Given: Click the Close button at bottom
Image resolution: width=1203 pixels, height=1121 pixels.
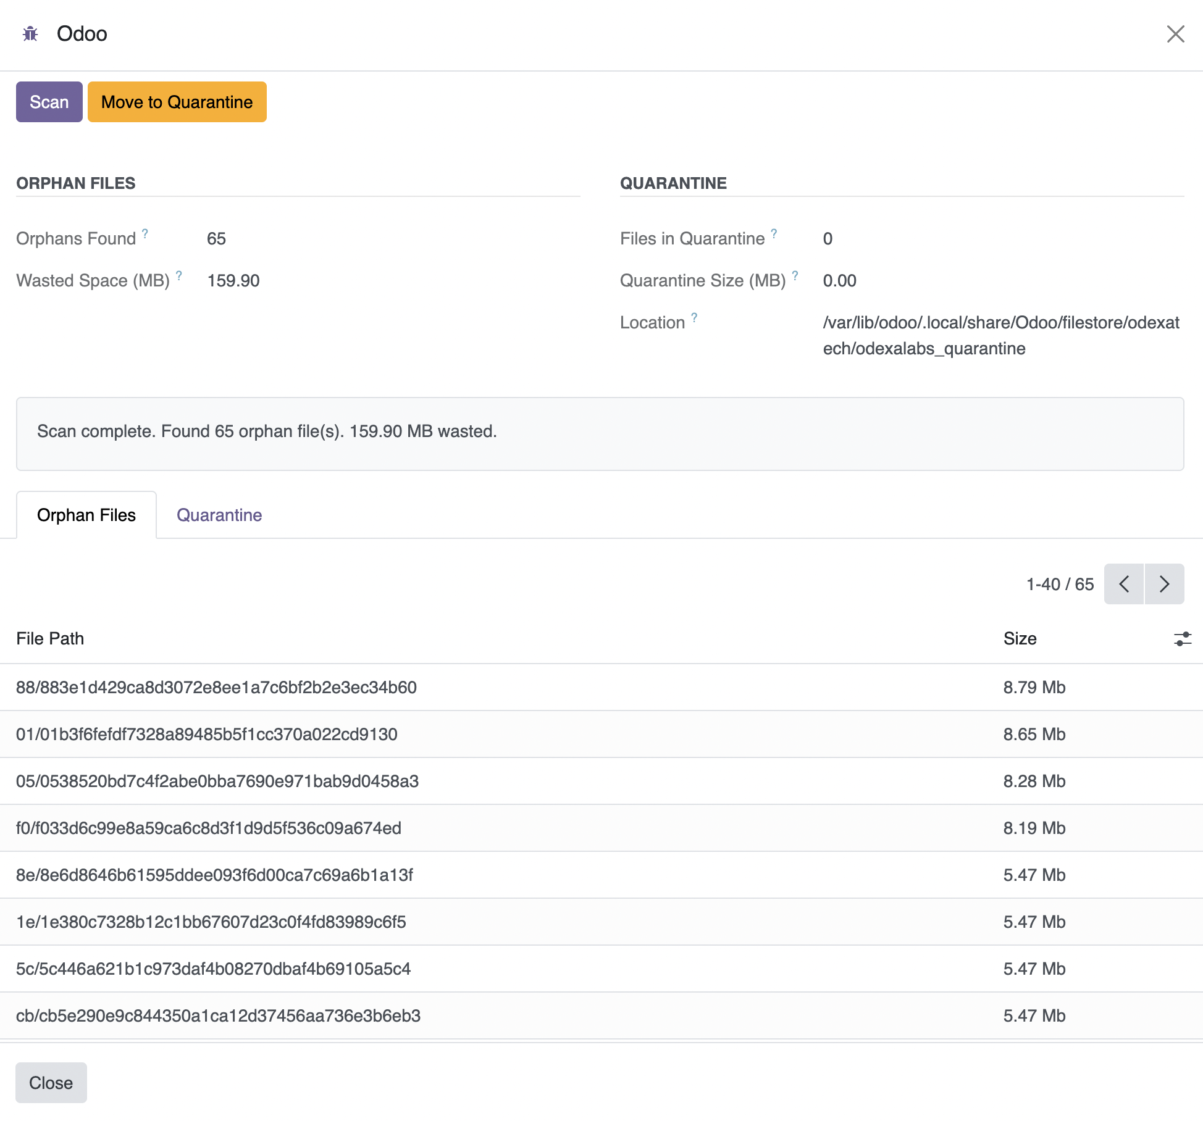Looking at the screenshot, I should tap(51, 1083).
